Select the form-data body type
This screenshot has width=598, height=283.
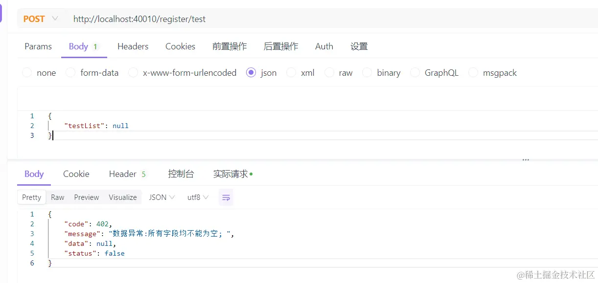click(92, 73)
